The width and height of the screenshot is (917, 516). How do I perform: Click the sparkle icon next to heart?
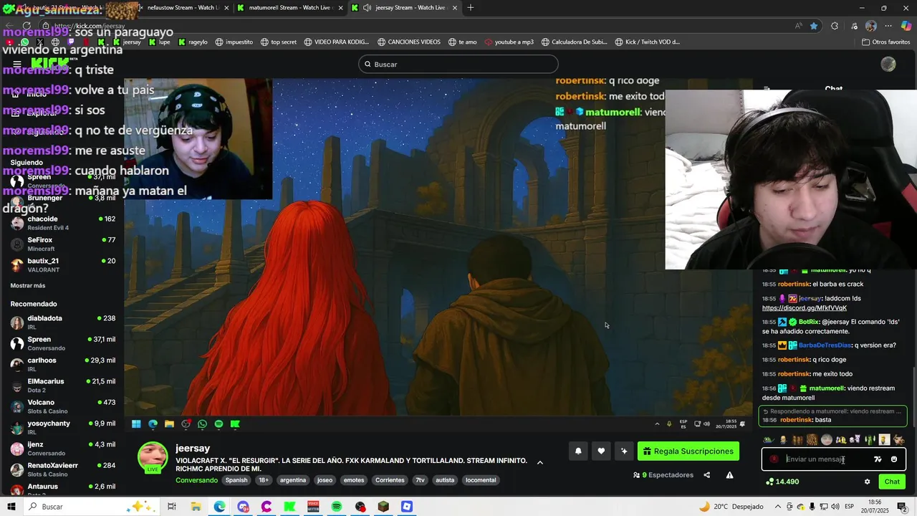pyautogui.click(x=624, y=451)
